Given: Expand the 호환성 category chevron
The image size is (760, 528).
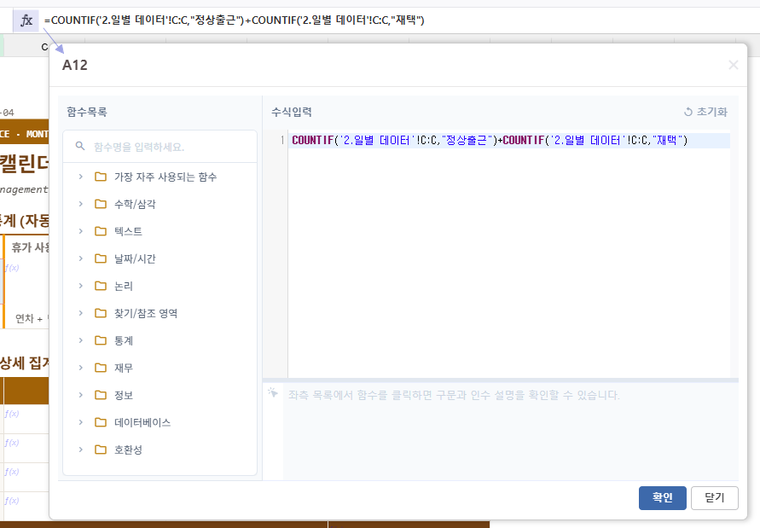Looking at the screenshot, I should pos(81,450).
